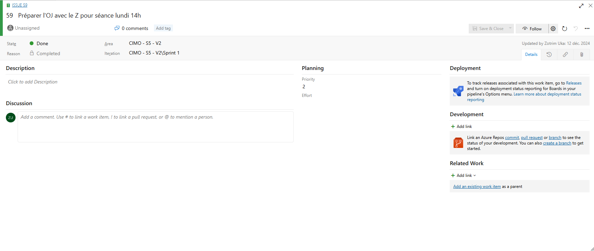Image resolution: width=594 pixels, height=251 pixels.
Task: Open the more actions ellipsis menu
Action: click(x=587, y=29)
